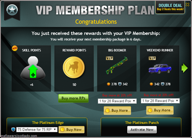
Task: Click the green next arrow for more rewards
Action: 185,68
